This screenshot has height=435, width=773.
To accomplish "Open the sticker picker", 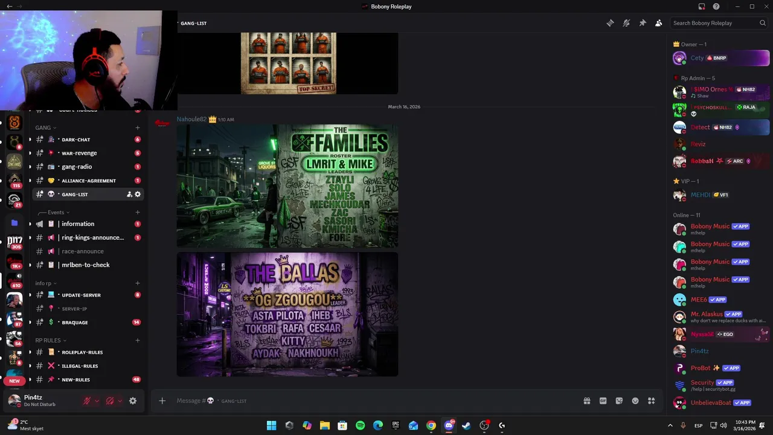I will point(619,401).
